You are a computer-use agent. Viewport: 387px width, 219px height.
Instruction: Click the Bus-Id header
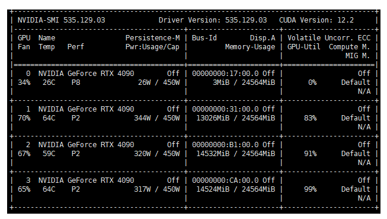(204, 38)
